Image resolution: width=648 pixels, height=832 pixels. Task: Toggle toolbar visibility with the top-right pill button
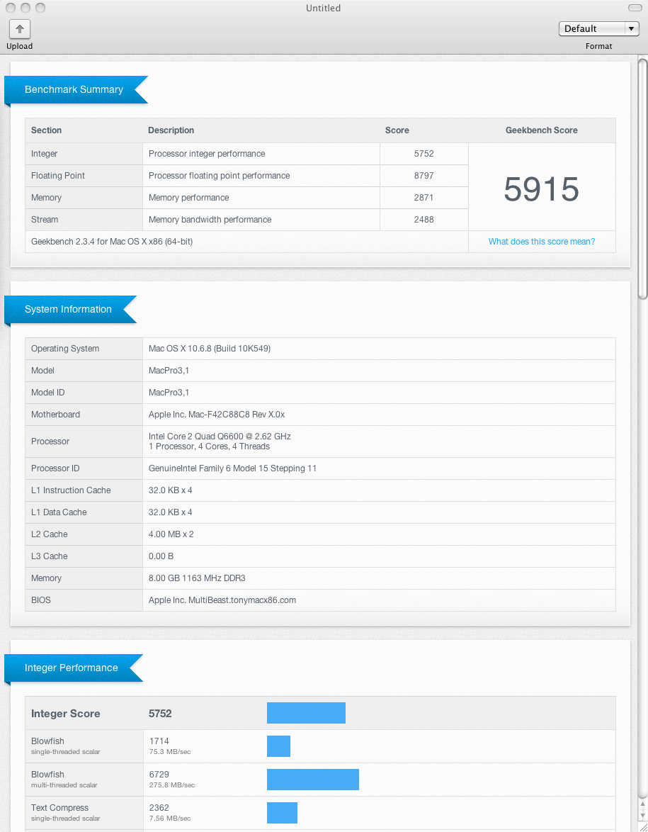pyautogui.click(x=635, y=8)
